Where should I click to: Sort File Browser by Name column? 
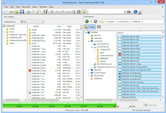pos(139,33)
